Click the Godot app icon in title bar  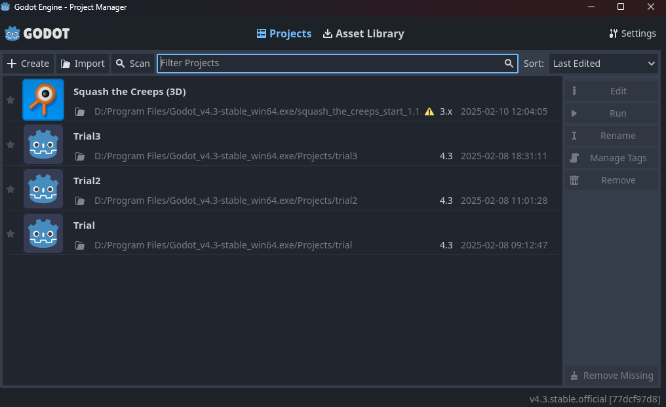[x=5, y=7]
